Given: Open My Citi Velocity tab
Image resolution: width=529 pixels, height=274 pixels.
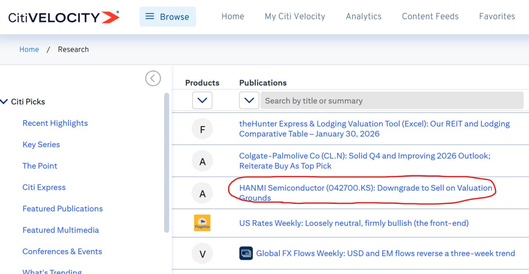Looking at the screenshot, I should (295, 17).
